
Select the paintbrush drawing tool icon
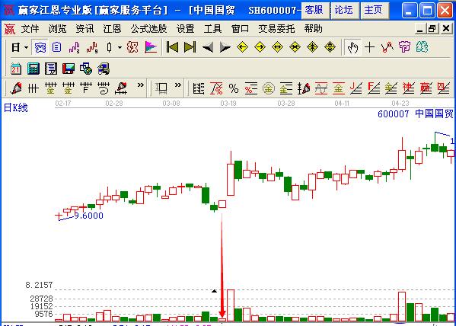[16, 88]
